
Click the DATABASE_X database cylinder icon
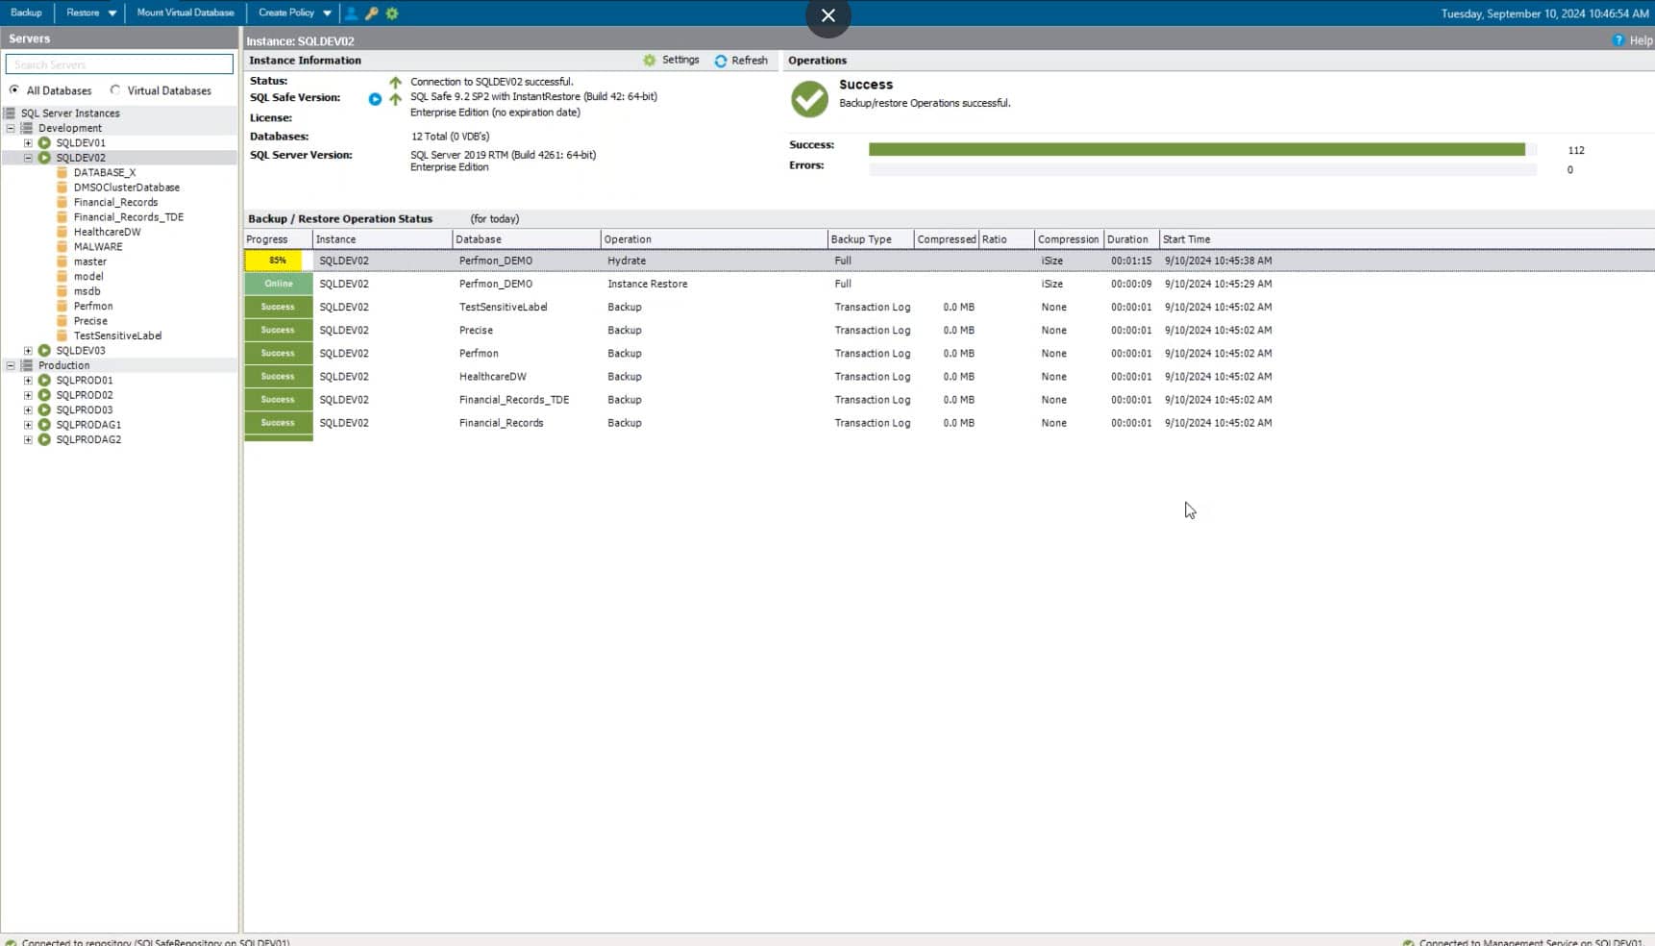pos(62,173)
